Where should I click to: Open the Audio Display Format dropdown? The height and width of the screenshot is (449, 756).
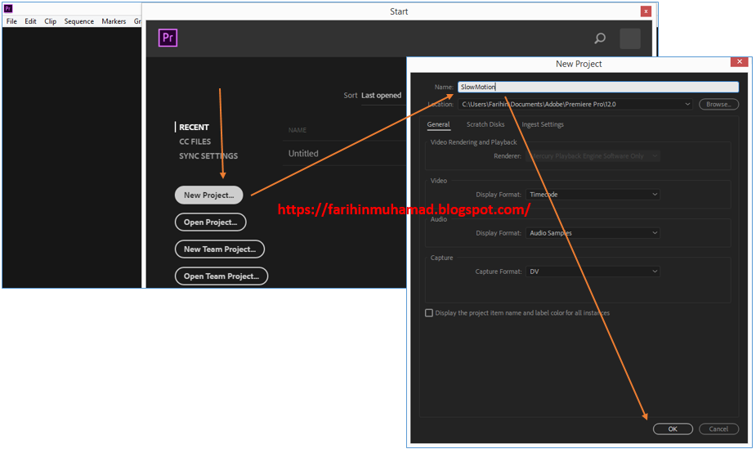coord(593,233)
